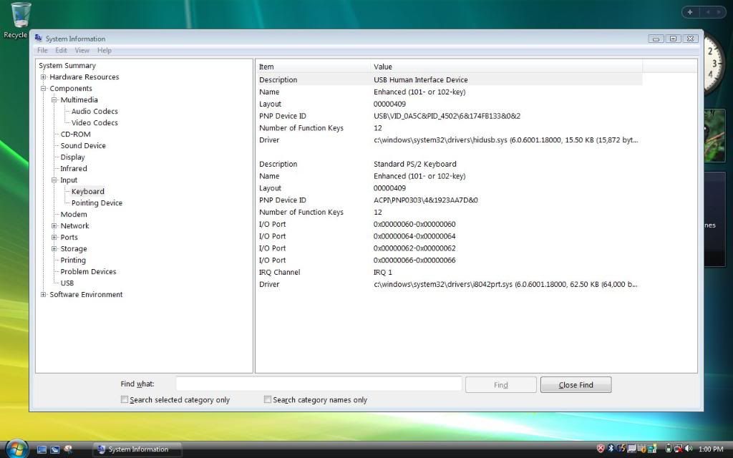
Task: Click the Show Desktop quick launch icon
Action: 42,449
